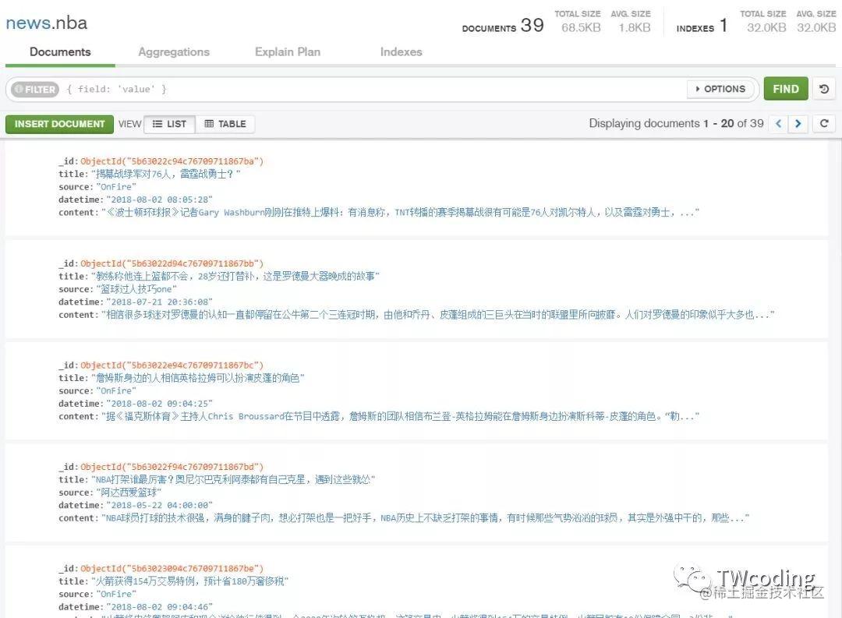Screen dimensions: 842x618
Task: Click ObjectId ending 867ba
Action: [x=172, y=161]
